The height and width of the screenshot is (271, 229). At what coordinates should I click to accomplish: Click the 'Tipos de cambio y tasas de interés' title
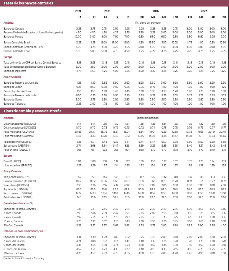point(32,111)
